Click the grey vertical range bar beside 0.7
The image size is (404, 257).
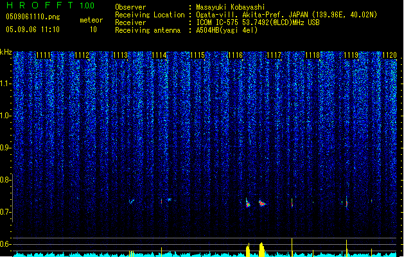point(12,198)
